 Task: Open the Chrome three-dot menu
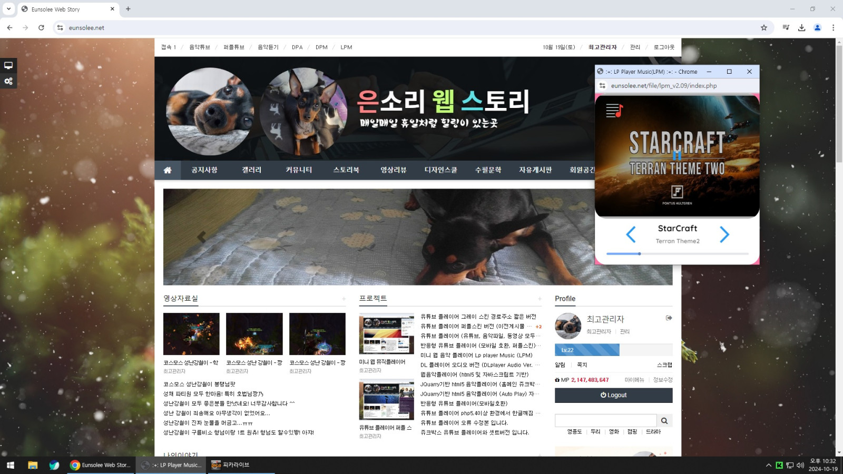pos(833,27)
